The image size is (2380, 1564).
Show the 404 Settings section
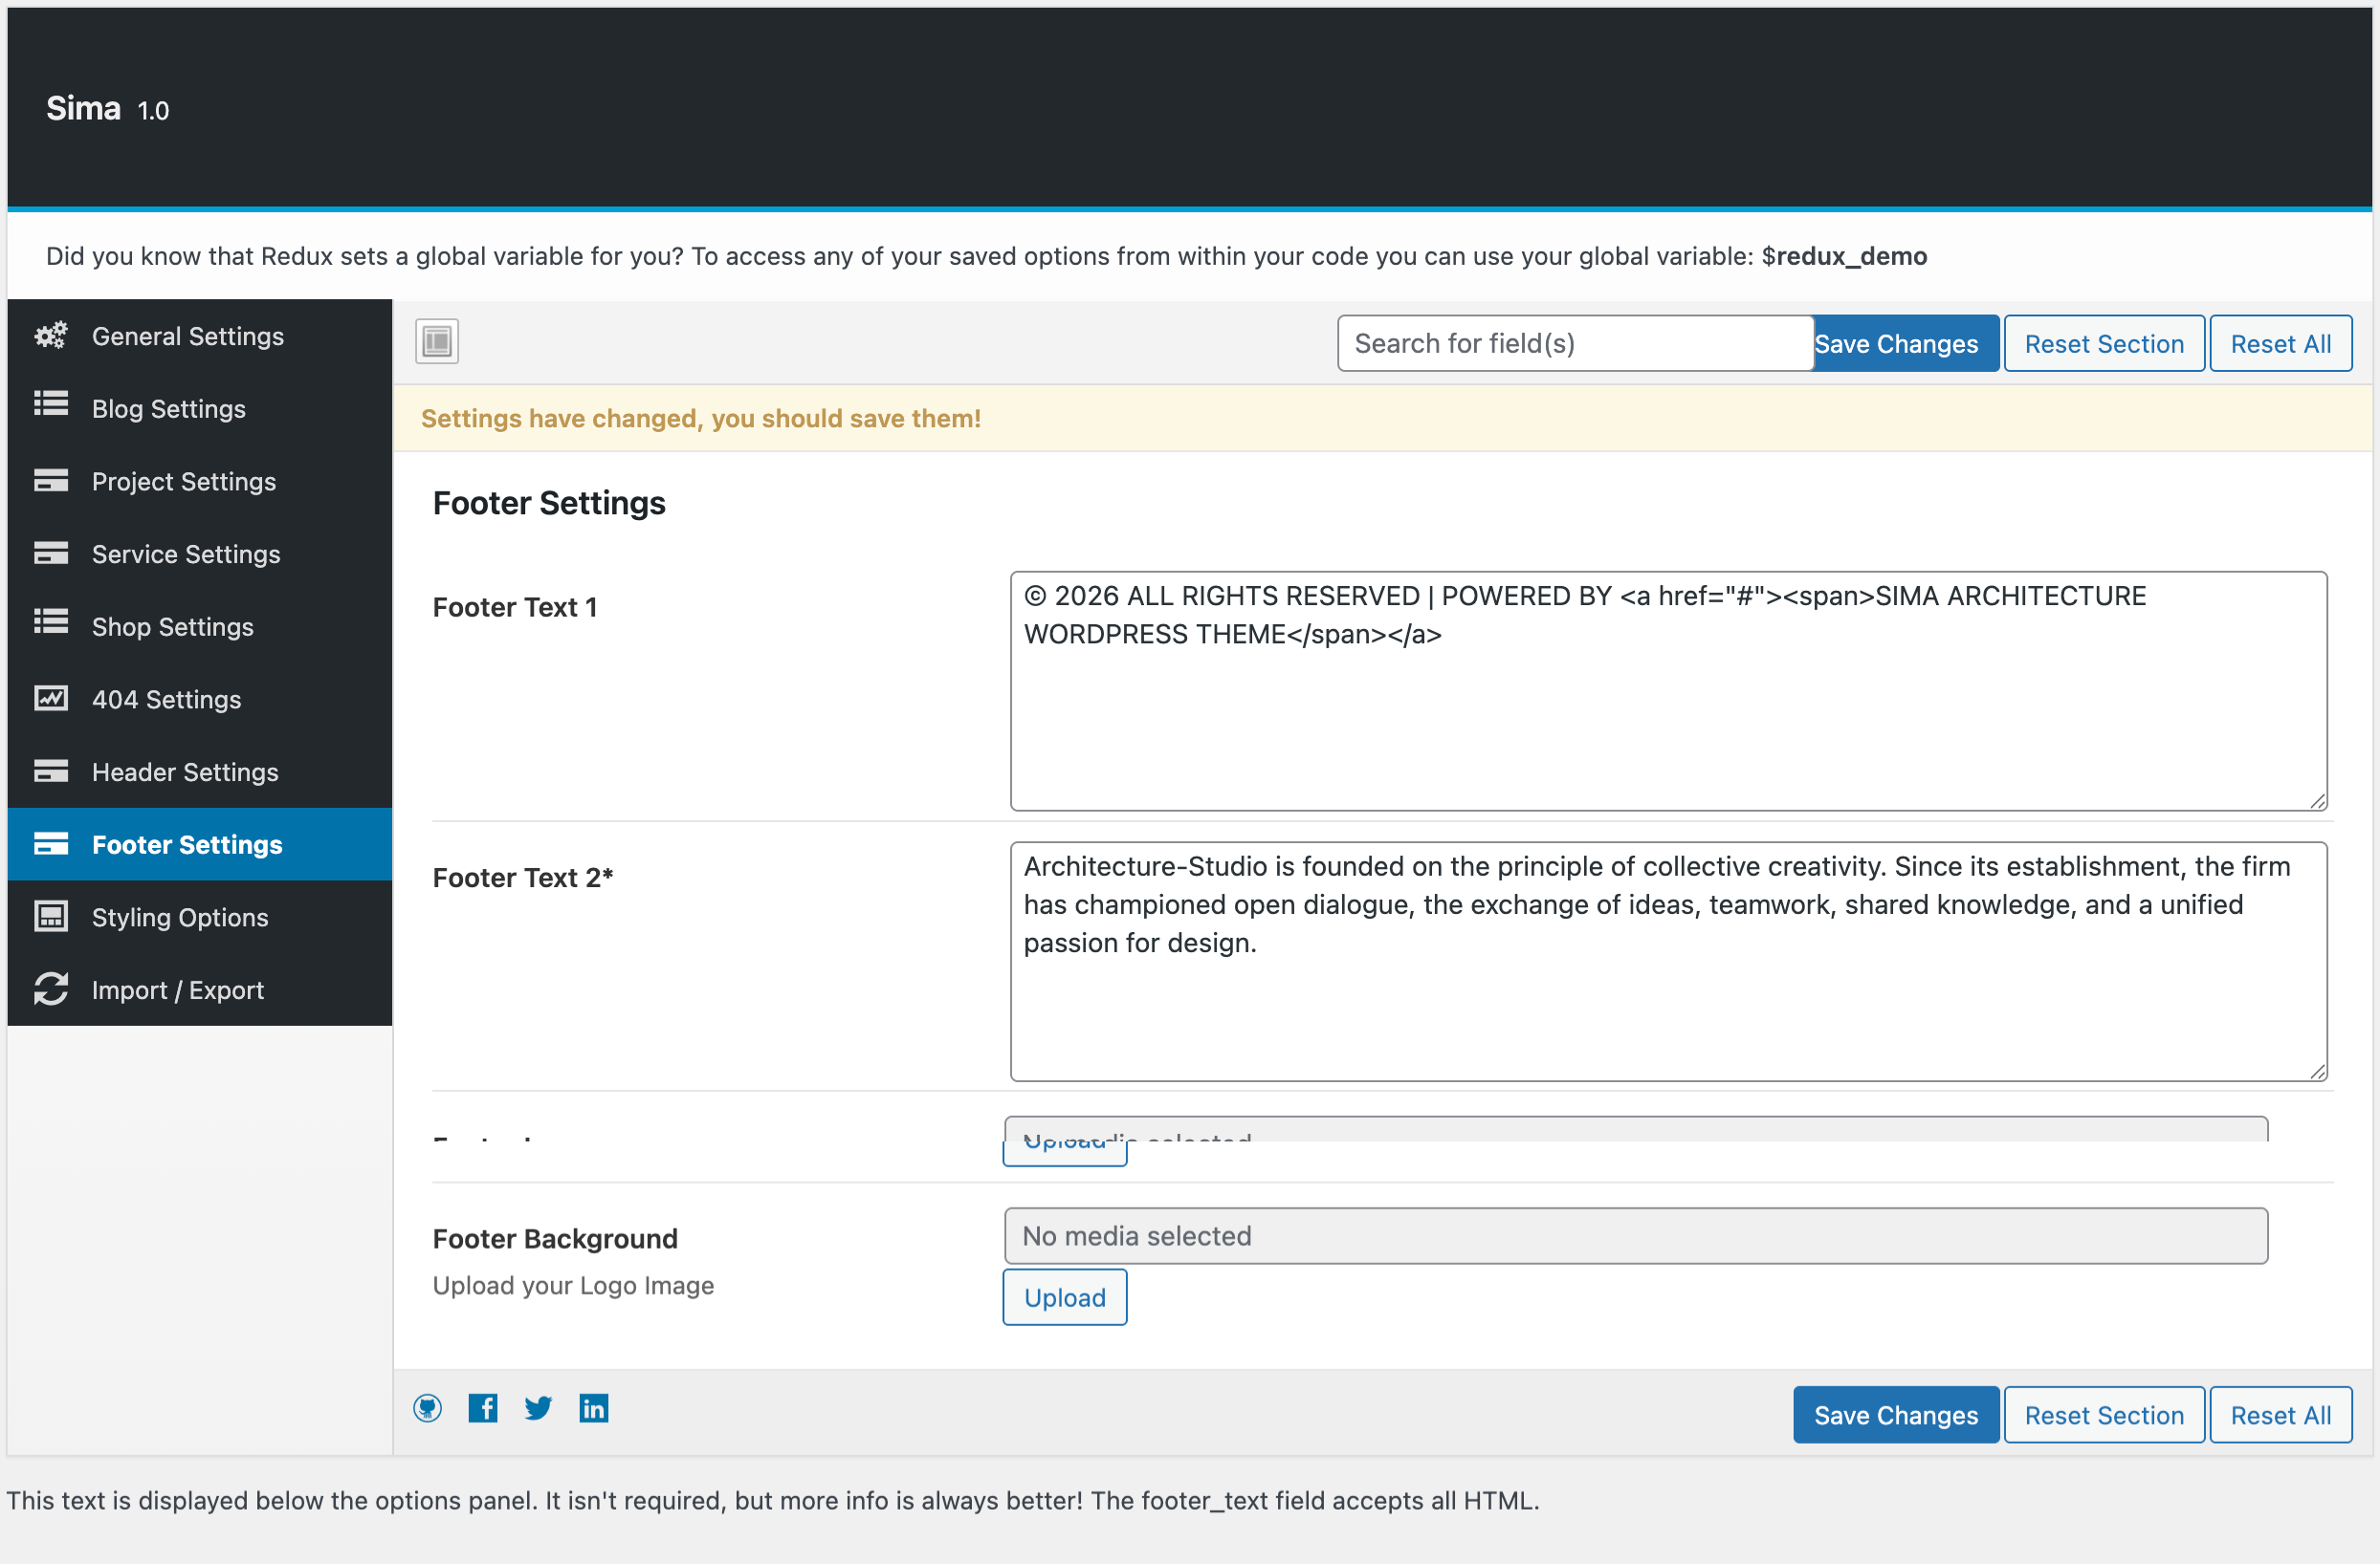point(200,700)
